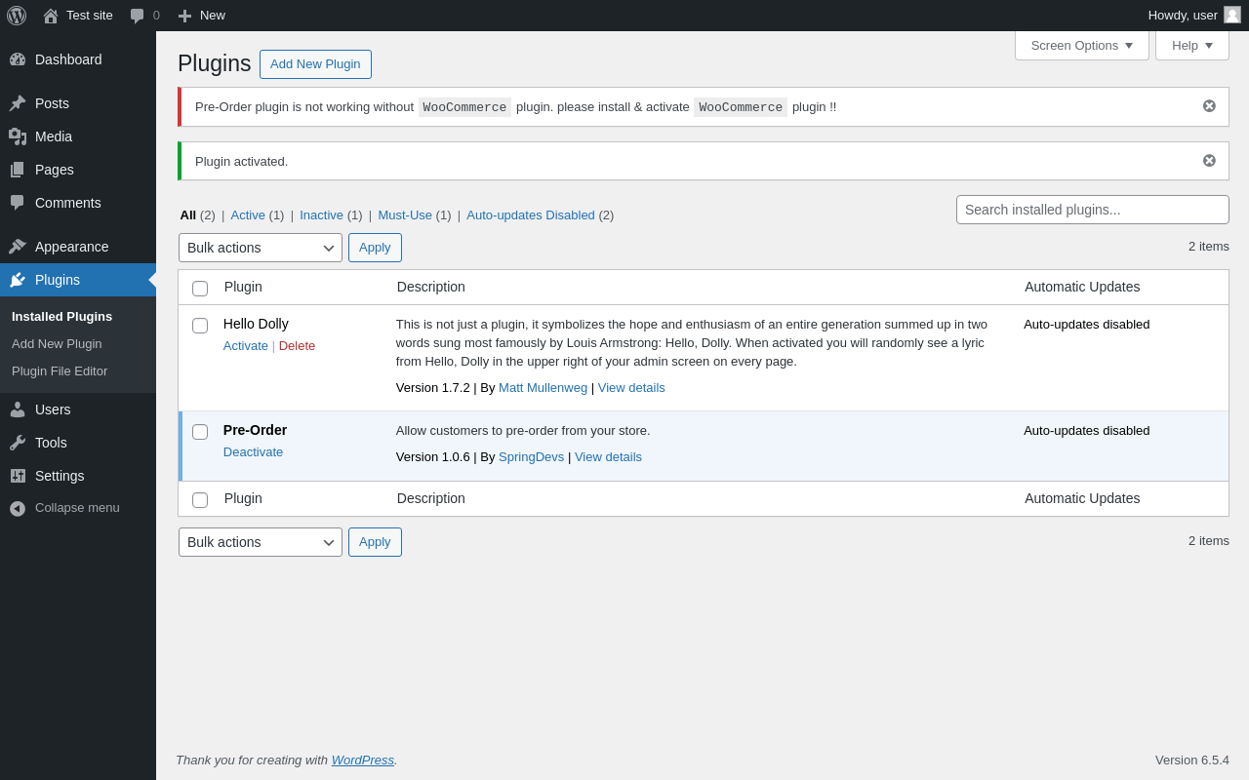Open the Appearance brush icon
1249x780 pixels.
point(18,247)
